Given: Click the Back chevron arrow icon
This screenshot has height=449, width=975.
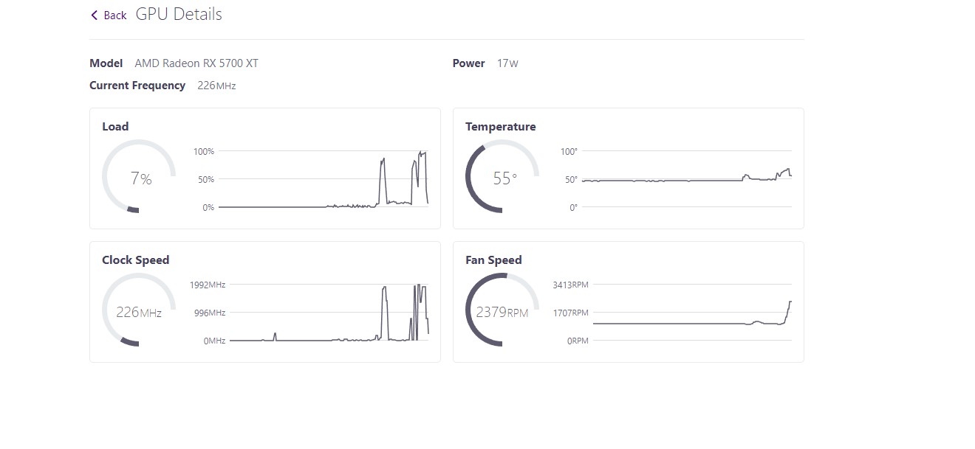Looking at the screenshot, I should point(94,15).
